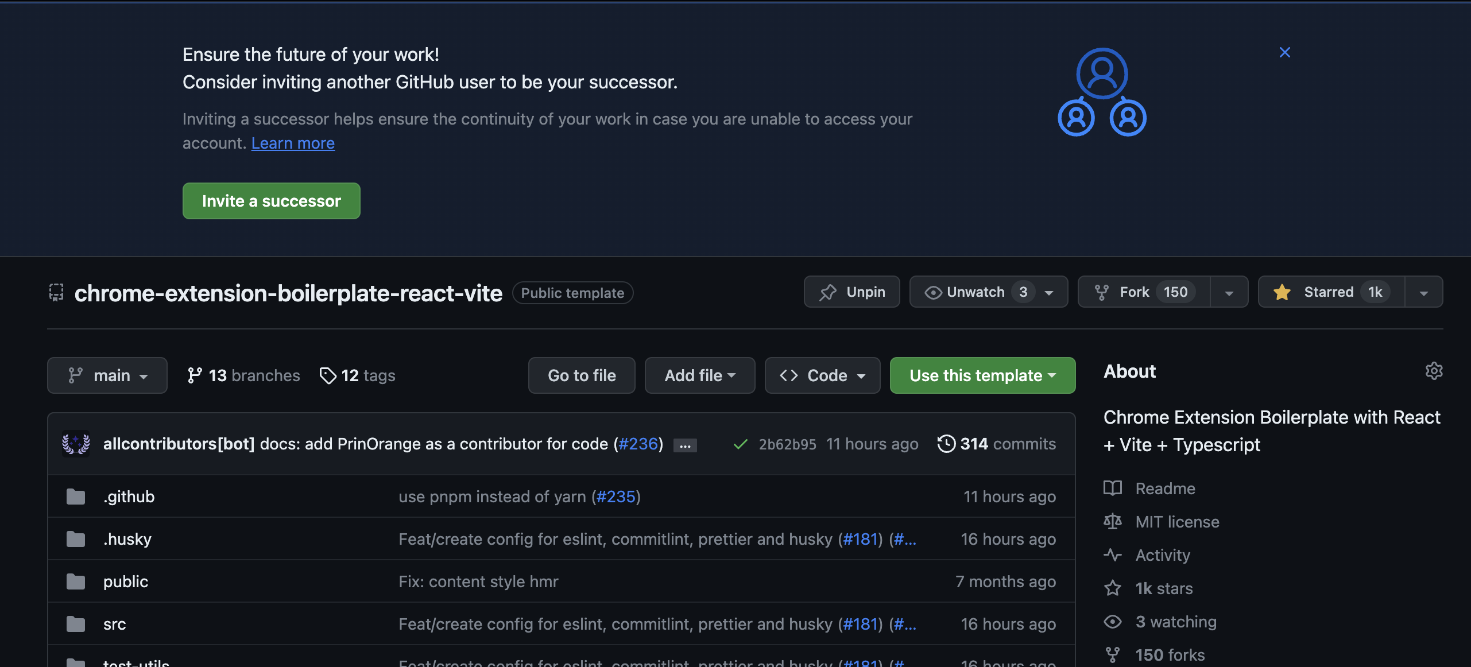Follow the Learn more link
1471x667 pixels.
point(293,143)
